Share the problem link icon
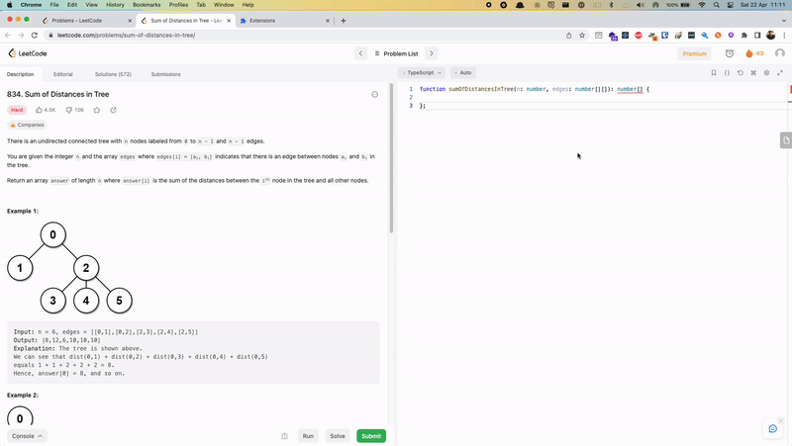The width and height of the screenshot is (792, 446). pyautogui.click(x=113, y=110)
